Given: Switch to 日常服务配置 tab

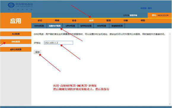Looking at the screenshot, I should coord(117,26).
